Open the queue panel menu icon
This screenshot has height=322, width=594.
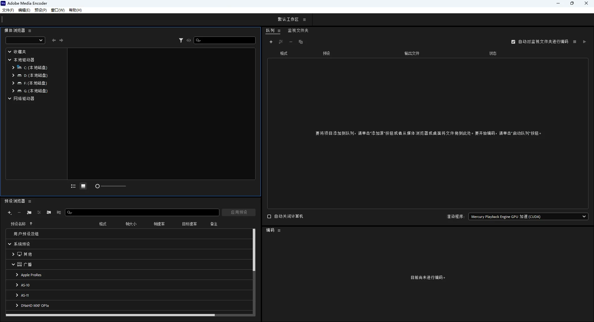tap(279, 31)
